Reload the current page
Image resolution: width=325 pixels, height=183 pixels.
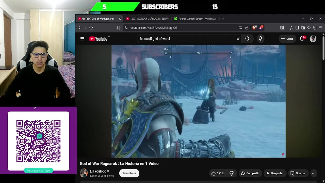point(91,28)
